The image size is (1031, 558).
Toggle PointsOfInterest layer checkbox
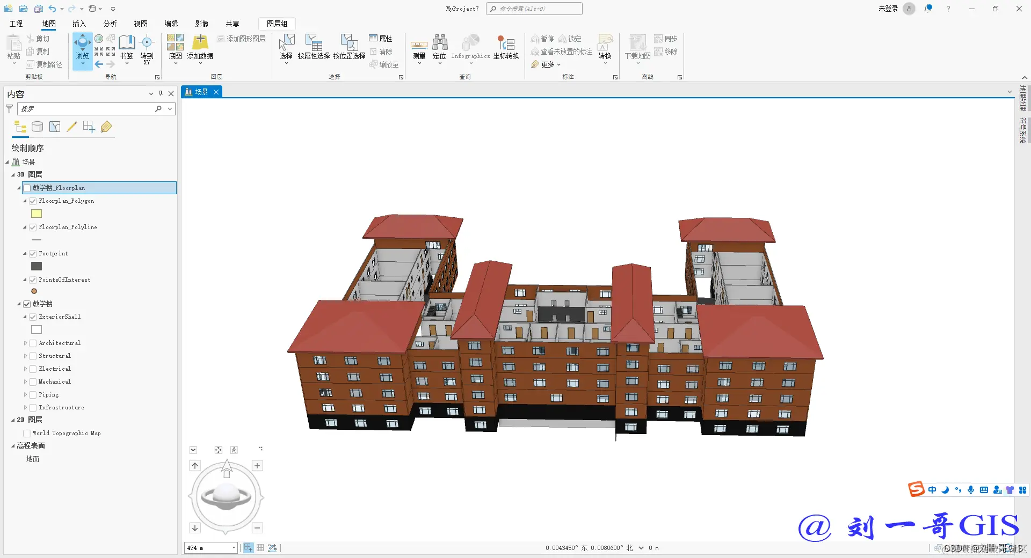33,280
